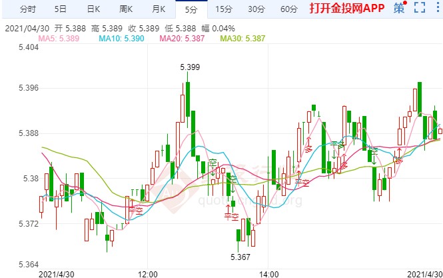Click the active 5分 tab

[191, 9]
